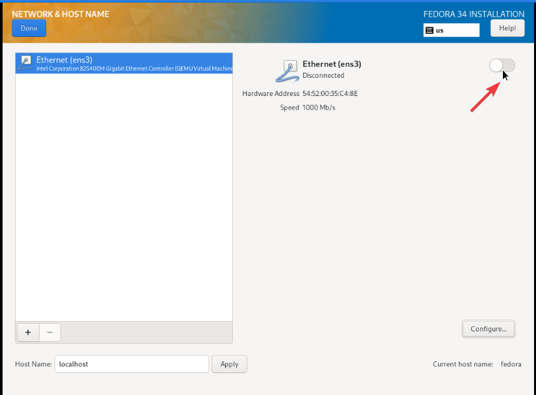The height and width of the screenshot is (395, 536).
Task: Click the us keyboard layout indicator
Action: click(x=451, y=30)
